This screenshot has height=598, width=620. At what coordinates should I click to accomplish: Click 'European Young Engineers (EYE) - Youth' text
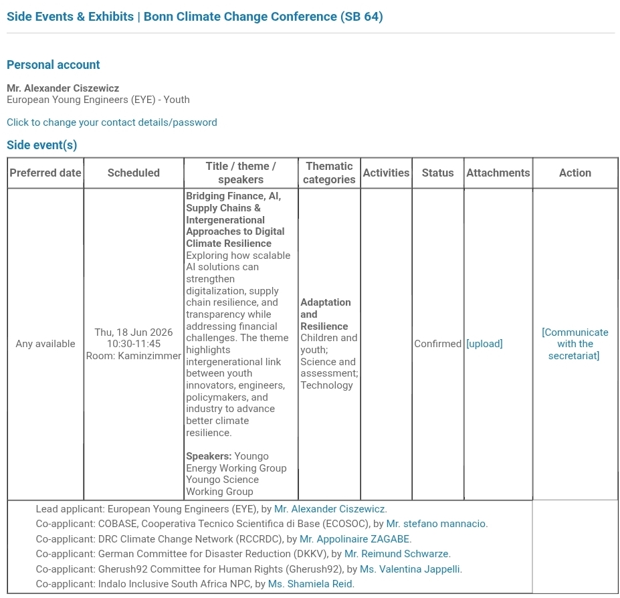(98, 99)
